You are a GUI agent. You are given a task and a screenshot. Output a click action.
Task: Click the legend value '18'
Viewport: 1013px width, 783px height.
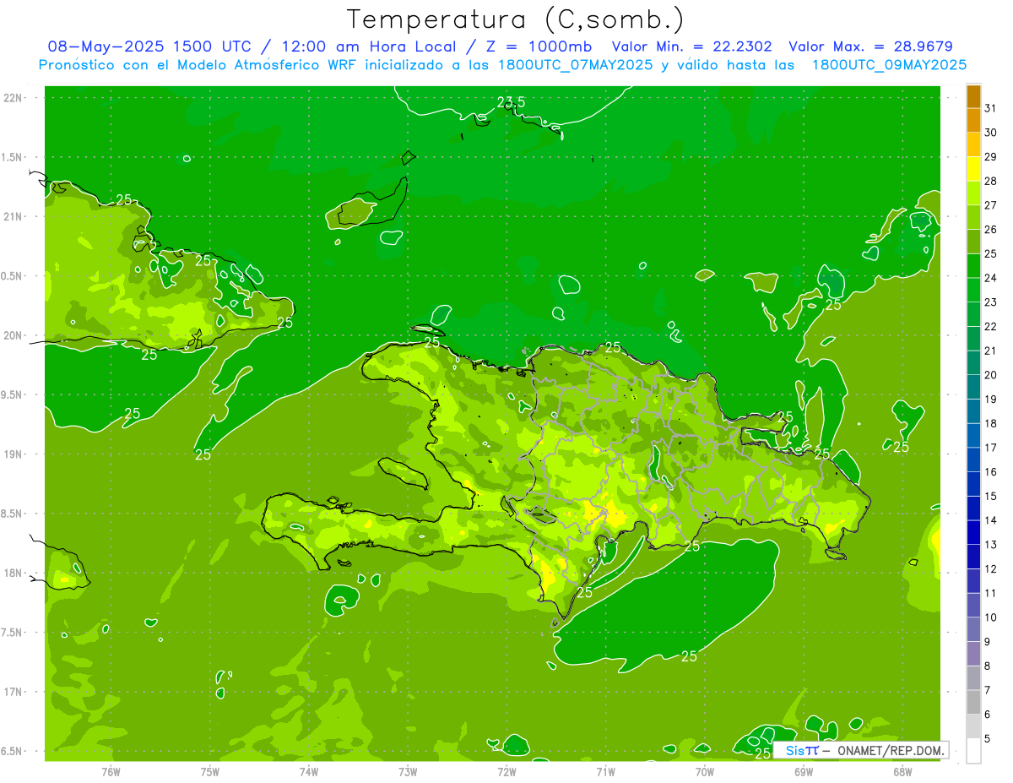pos(990,423)
